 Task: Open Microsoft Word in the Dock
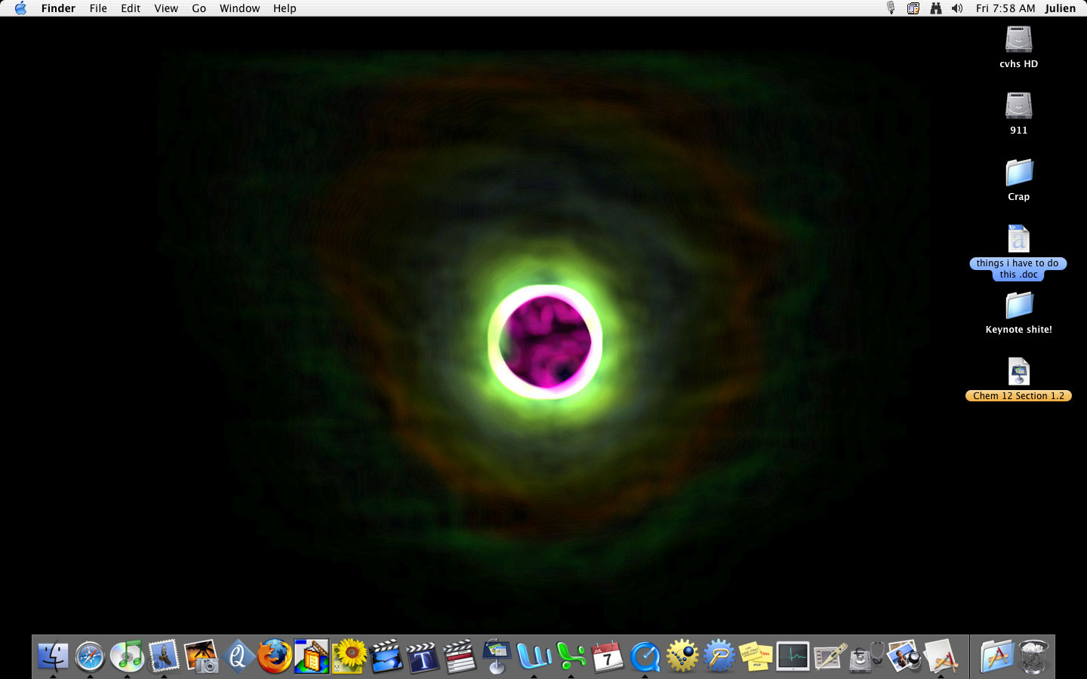534,656
